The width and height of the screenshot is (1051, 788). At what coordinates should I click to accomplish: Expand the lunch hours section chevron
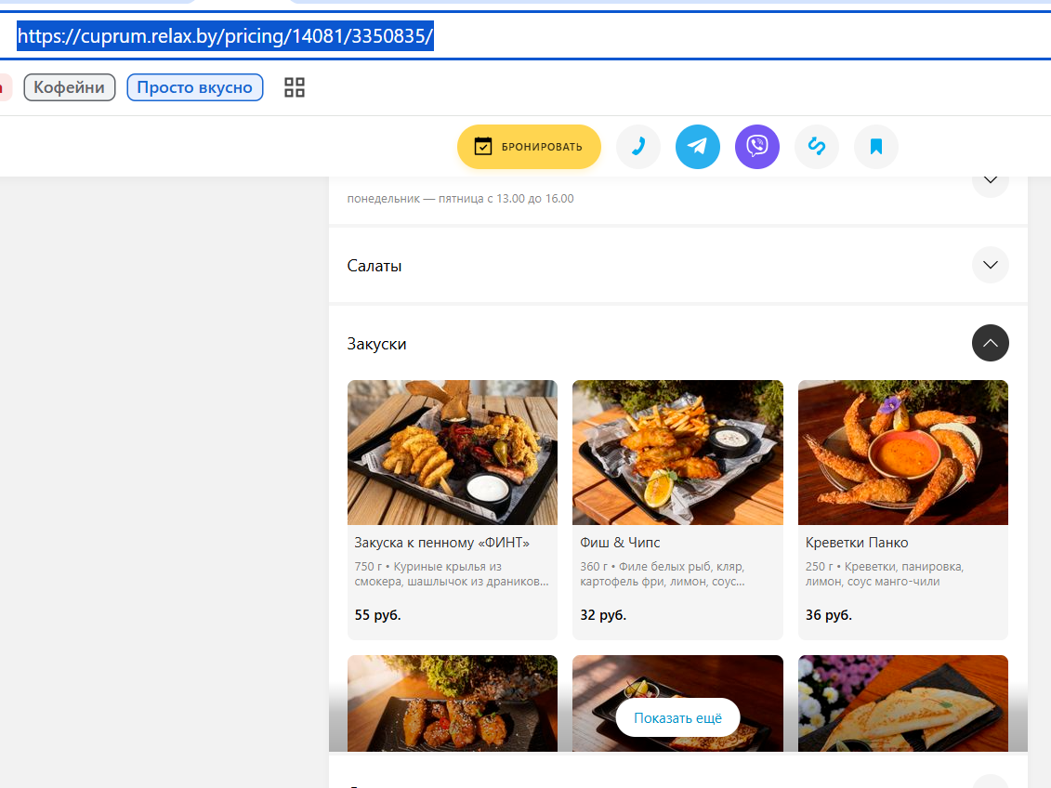click(x=990, y=181)
